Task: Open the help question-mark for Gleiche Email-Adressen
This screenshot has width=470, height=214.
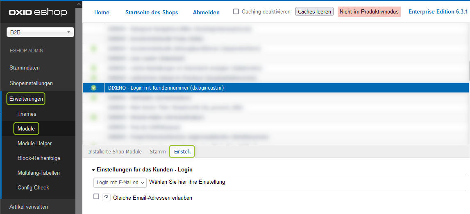Action: click(x=107, y=198)
